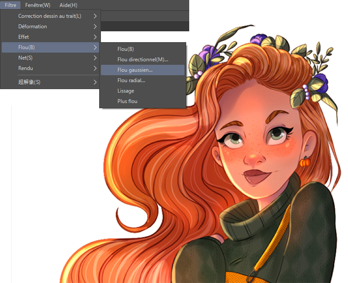Select Plus flou in the blur submenu
348x283 pixels.
pos(127,101)
